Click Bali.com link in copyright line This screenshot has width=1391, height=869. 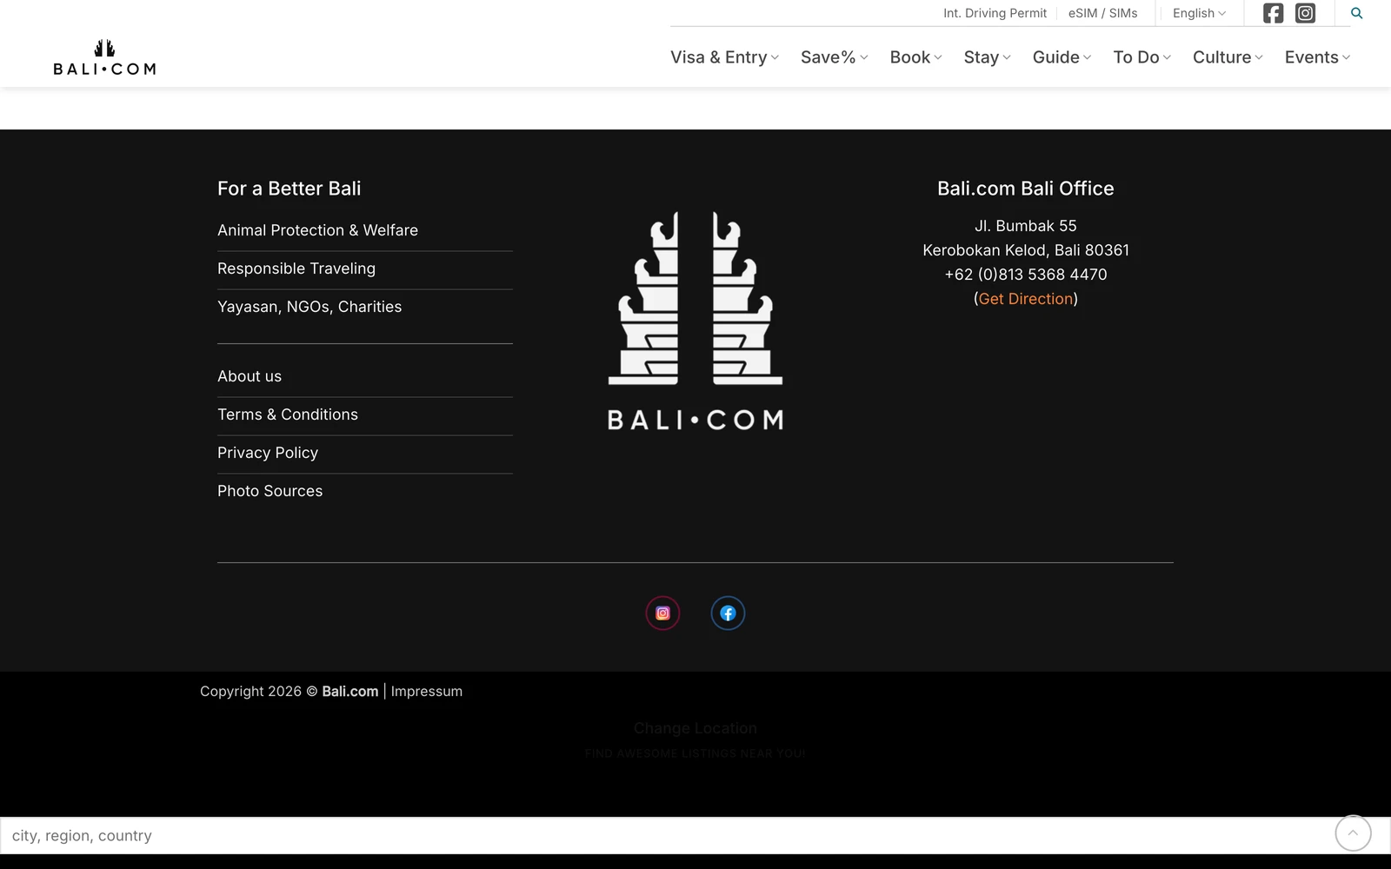pyautogui.click(x=350, y=692)
